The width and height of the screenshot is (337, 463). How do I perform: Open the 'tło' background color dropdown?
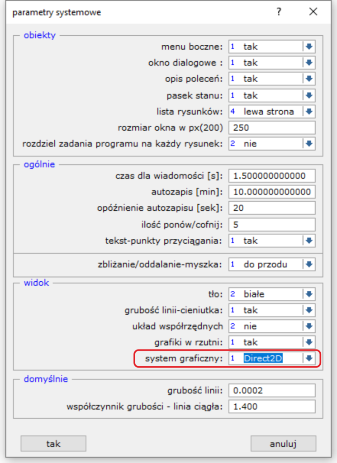tap(309, 294)
